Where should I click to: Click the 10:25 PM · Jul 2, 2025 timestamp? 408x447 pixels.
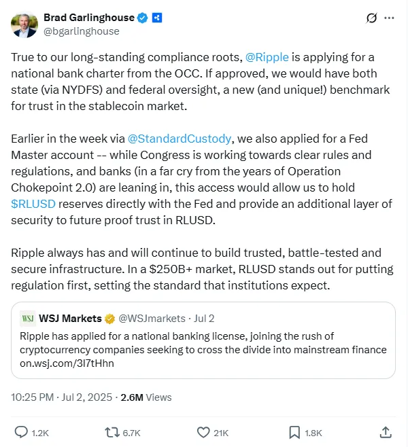click(x=61, y=397)
